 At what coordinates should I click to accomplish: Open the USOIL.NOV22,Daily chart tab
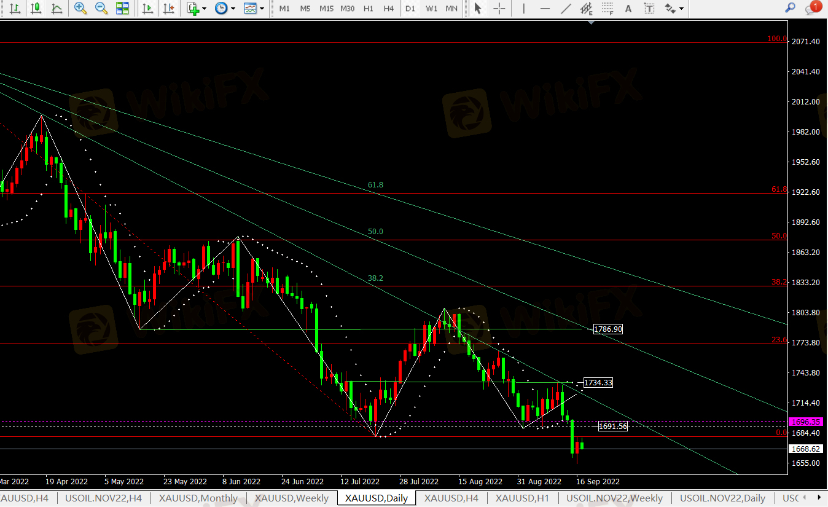pos(722,498)
